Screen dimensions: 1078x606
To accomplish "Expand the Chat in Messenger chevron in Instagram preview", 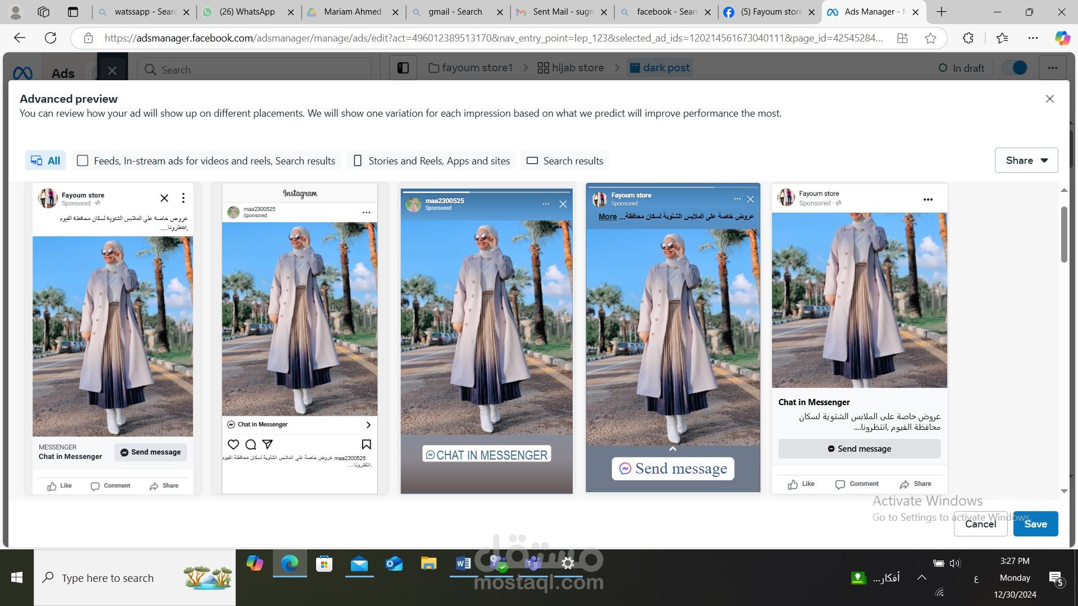I will [x=368, y=425].
